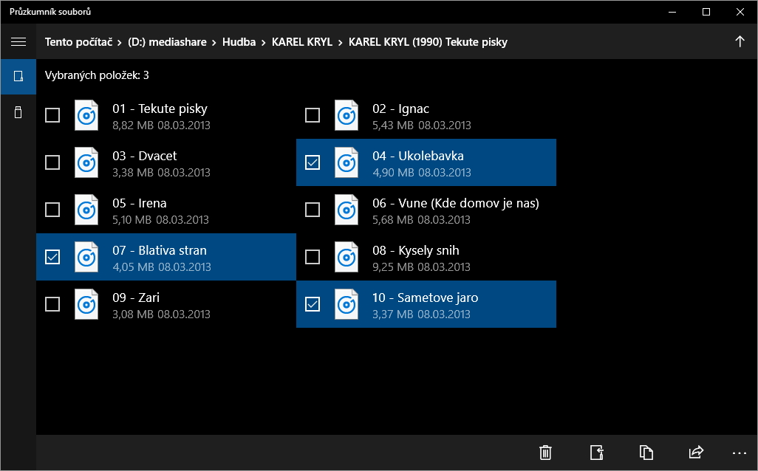
Task: Click audio file icon for 05 - Irena
Action: coord(86,210)
